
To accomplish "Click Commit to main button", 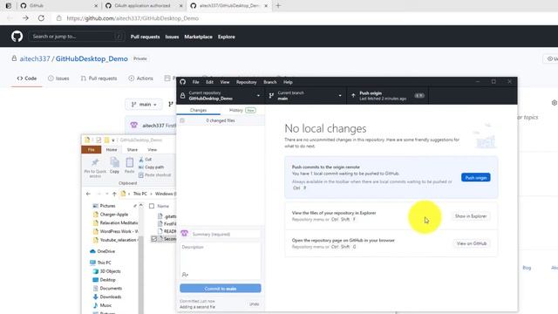I will (221, 289).
